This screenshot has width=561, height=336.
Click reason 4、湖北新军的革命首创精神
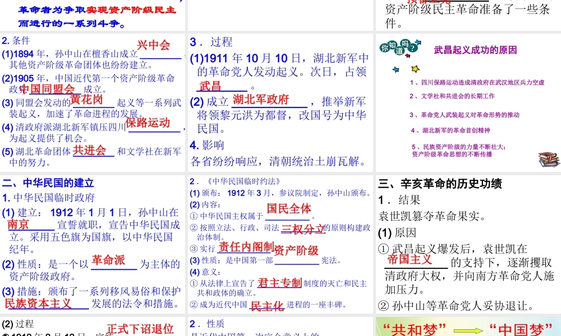(450, 130)
